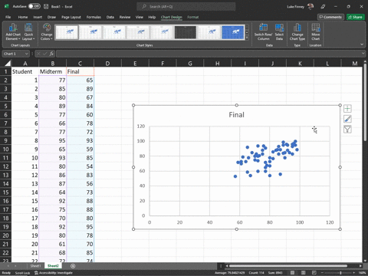Add a new sheet with plus icon
Viewport: 368px width, 276px height.
pos(73,266)
